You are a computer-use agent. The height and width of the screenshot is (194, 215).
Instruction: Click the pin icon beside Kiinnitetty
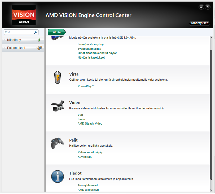tap(39, 40)
